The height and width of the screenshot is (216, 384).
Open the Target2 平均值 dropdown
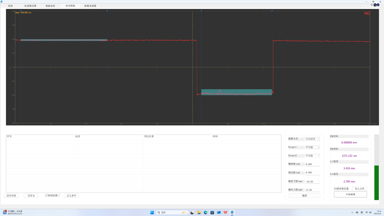[312, 156]
